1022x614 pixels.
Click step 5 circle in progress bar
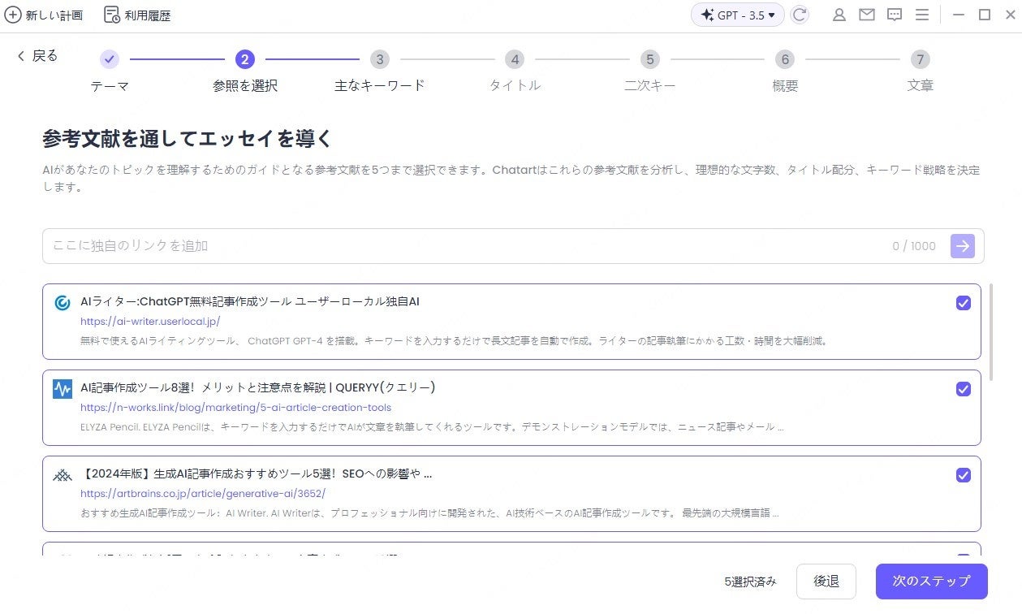click(649, 59)
